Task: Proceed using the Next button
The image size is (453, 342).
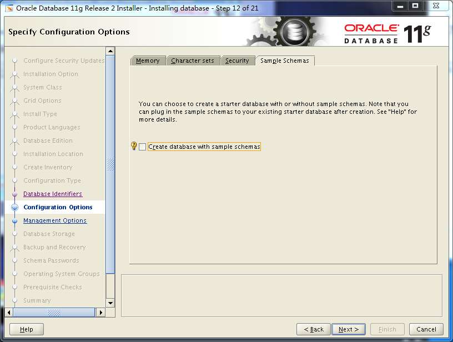Action: [348, 329]
